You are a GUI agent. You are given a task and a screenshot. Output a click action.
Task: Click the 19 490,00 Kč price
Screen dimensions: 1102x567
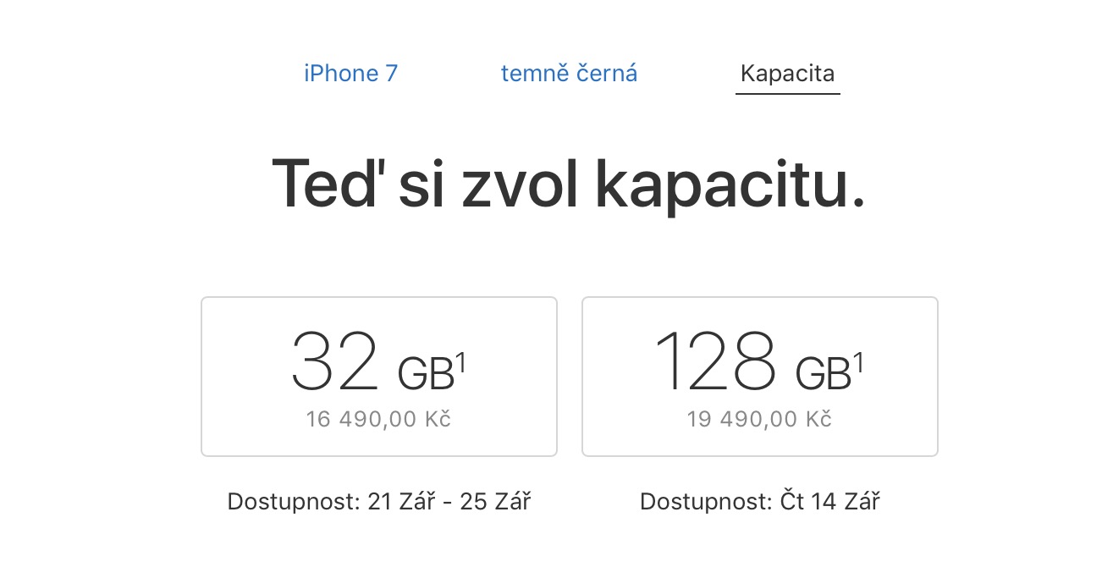tap(759, 420)
